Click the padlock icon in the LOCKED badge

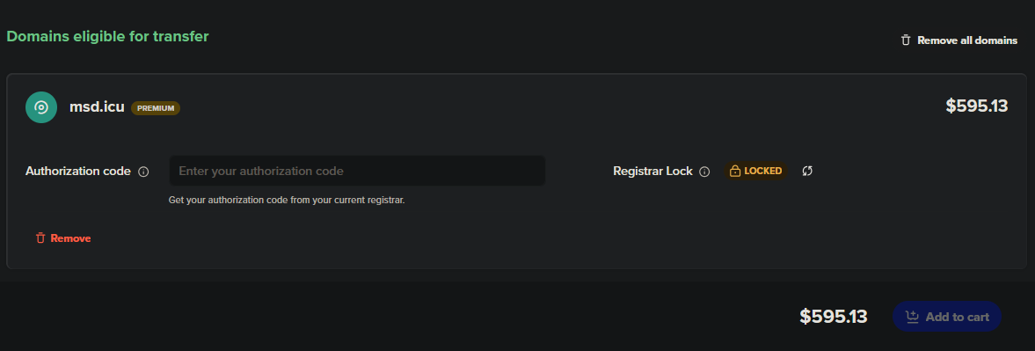734,171
